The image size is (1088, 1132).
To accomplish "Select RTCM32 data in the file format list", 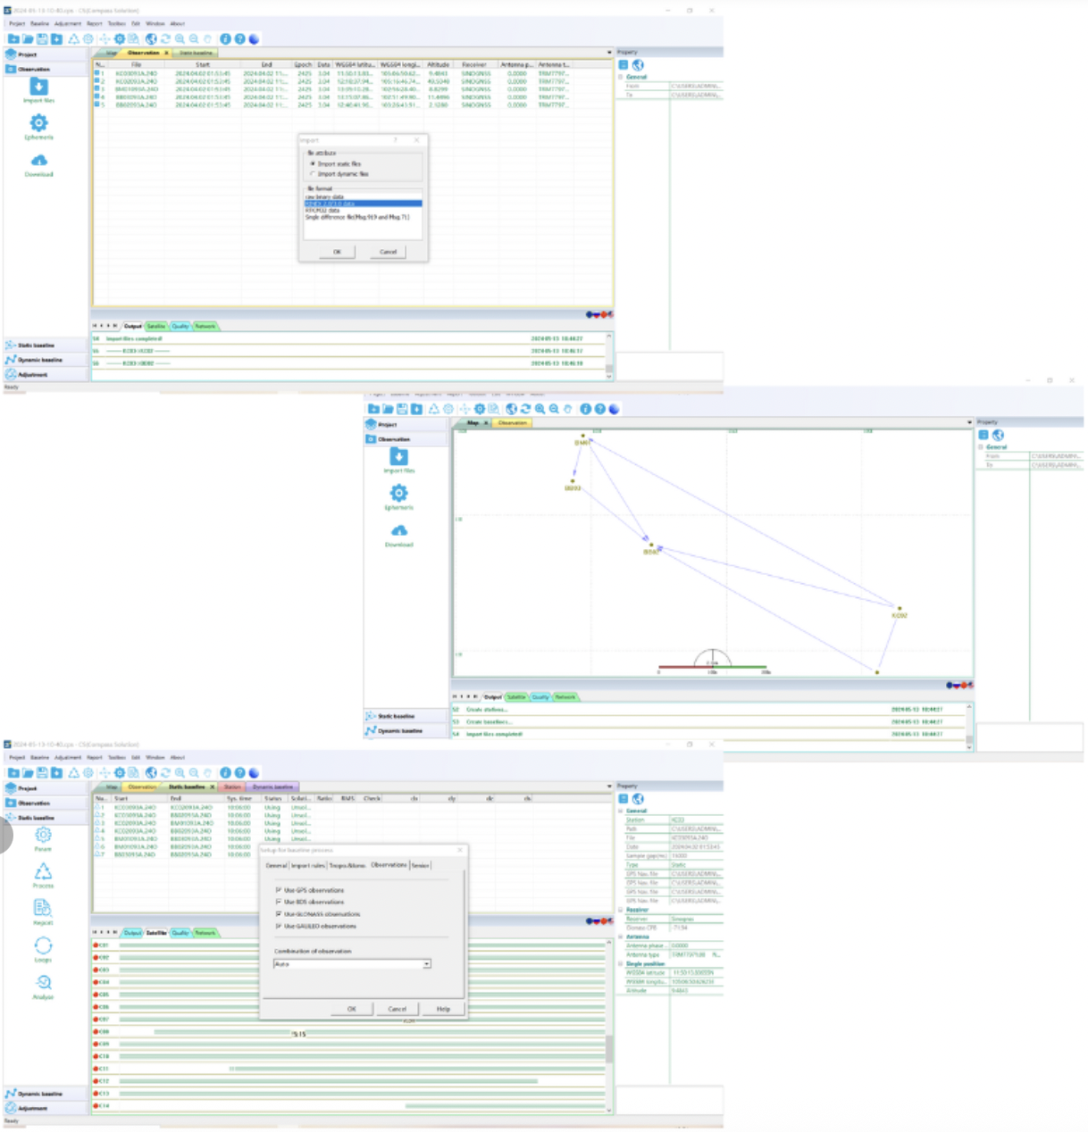I will click(322, 211).
